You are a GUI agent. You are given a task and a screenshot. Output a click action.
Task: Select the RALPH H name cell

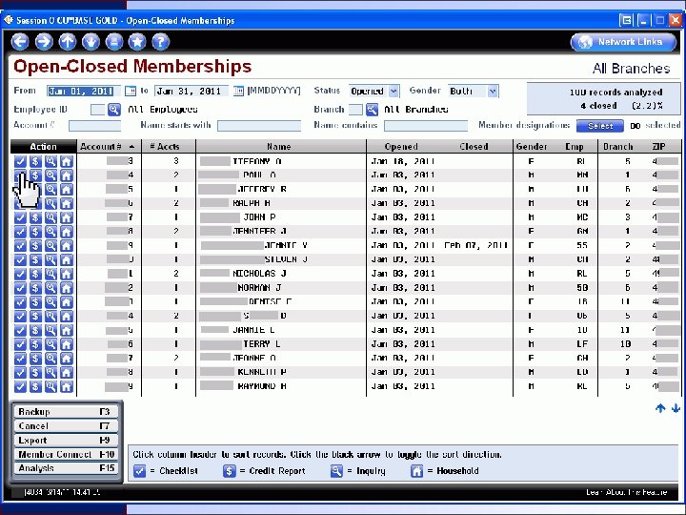(x=281, y=203)
